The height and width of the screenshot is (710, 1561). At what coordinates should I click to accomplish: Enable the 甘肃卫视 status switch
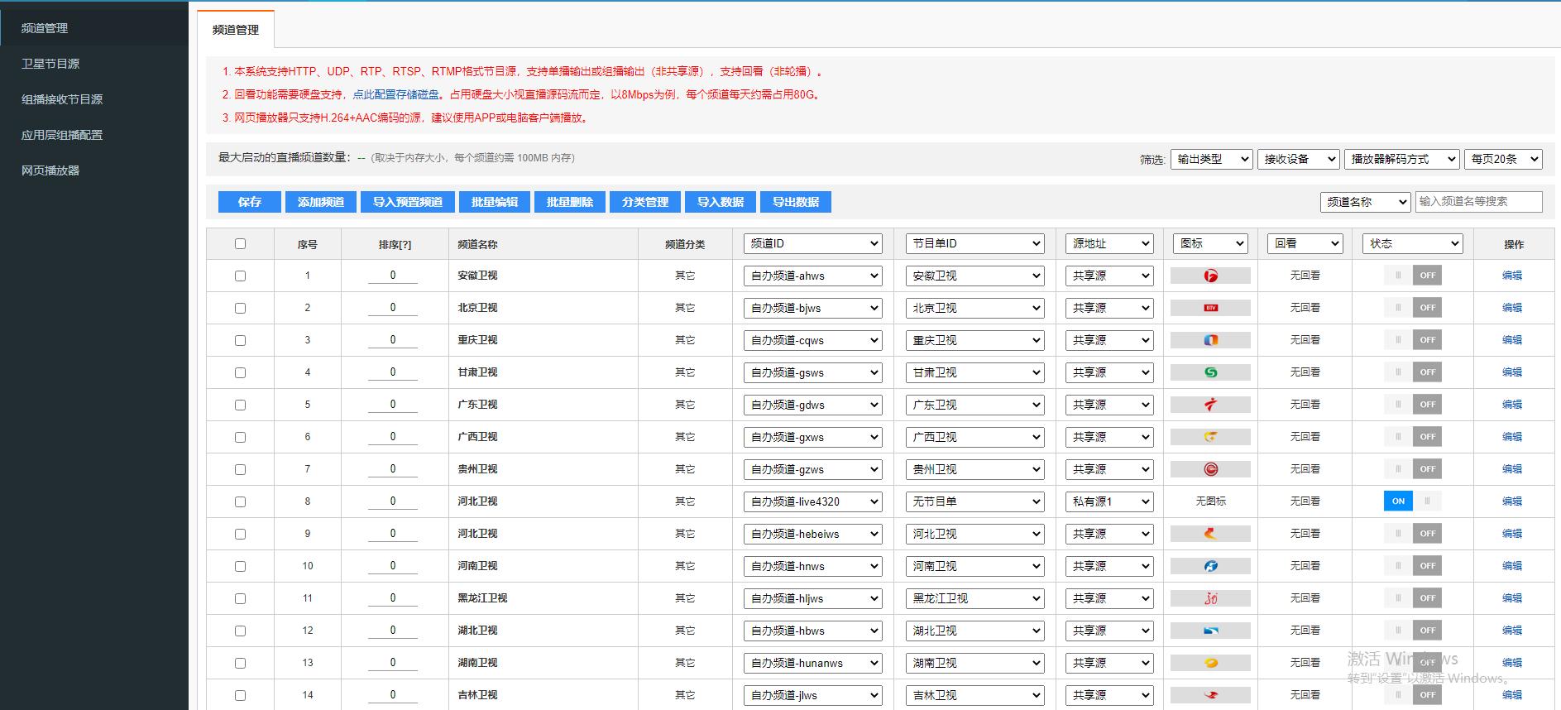1413,372
